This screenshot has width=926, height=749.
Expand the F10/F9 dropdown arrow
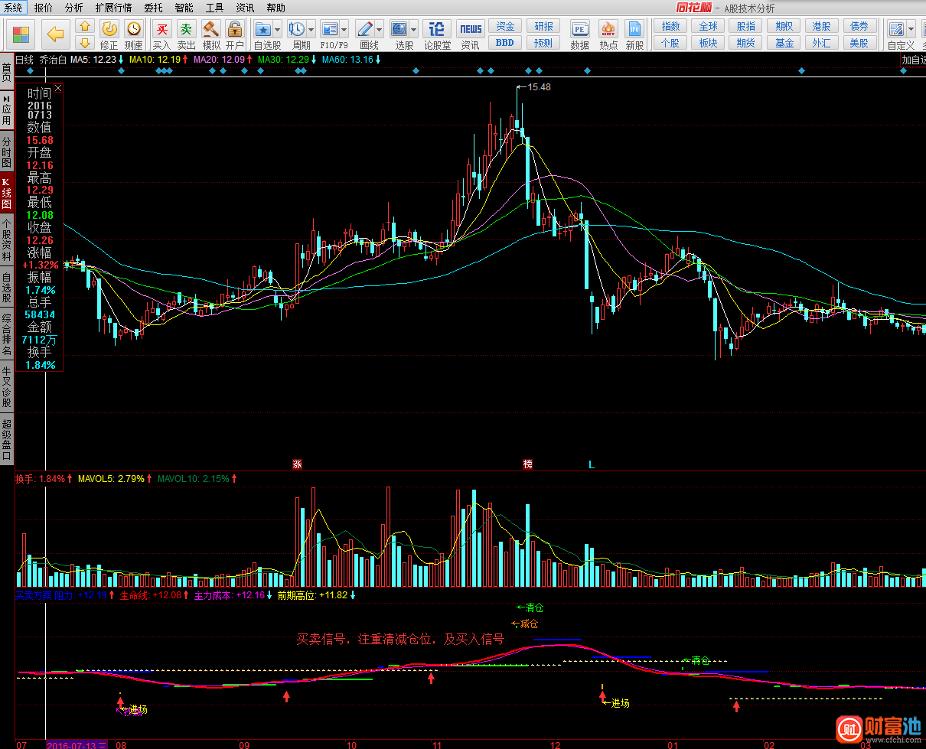pos(344,29)
